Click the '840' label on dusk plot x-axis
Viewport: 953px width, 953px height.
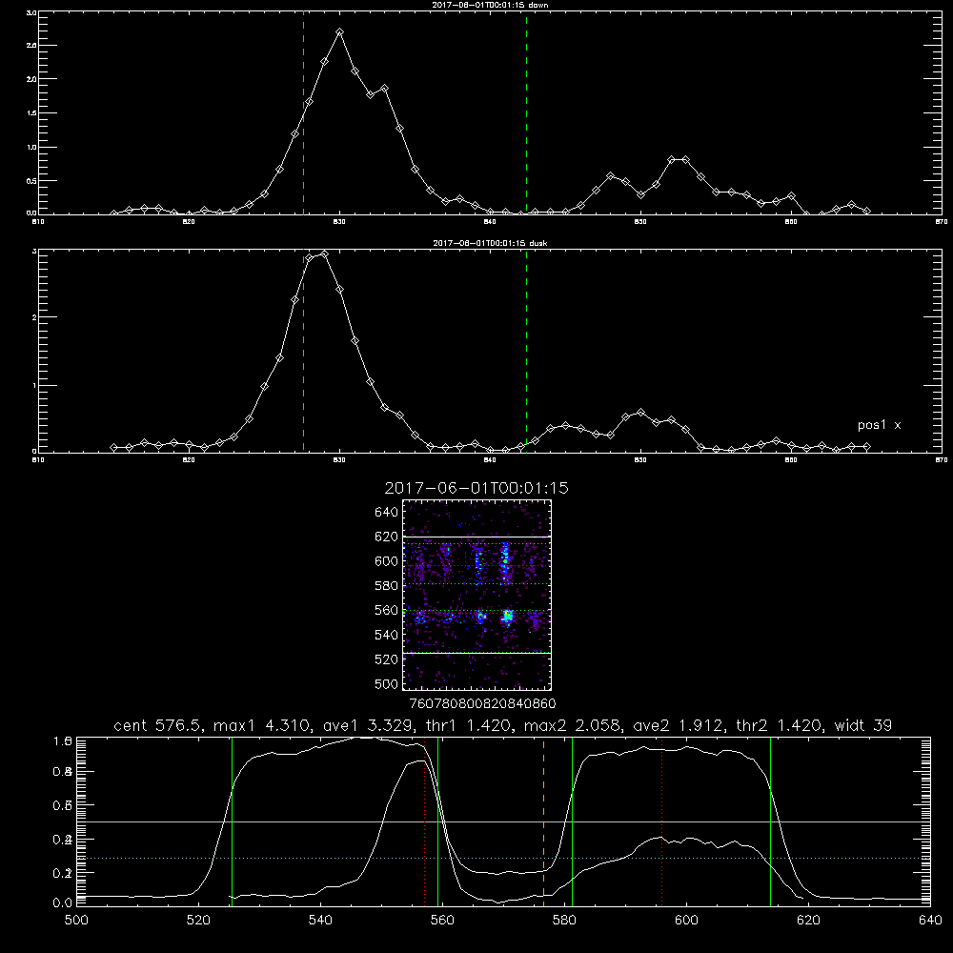(490, 460)
